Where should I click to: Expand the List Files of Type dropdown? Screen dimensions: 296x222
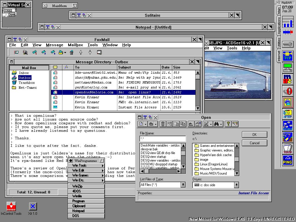coord(183,185)
